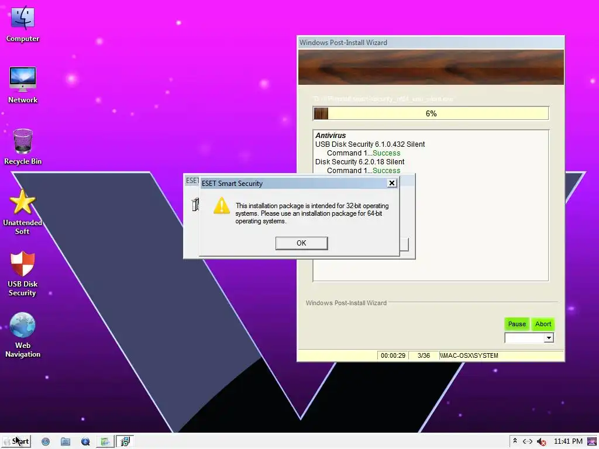Open the Start menu button

[x=16, y=441]
